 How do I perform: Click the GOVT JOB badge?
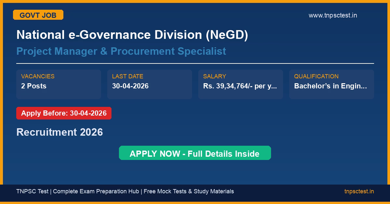click(x=38, y=15)
